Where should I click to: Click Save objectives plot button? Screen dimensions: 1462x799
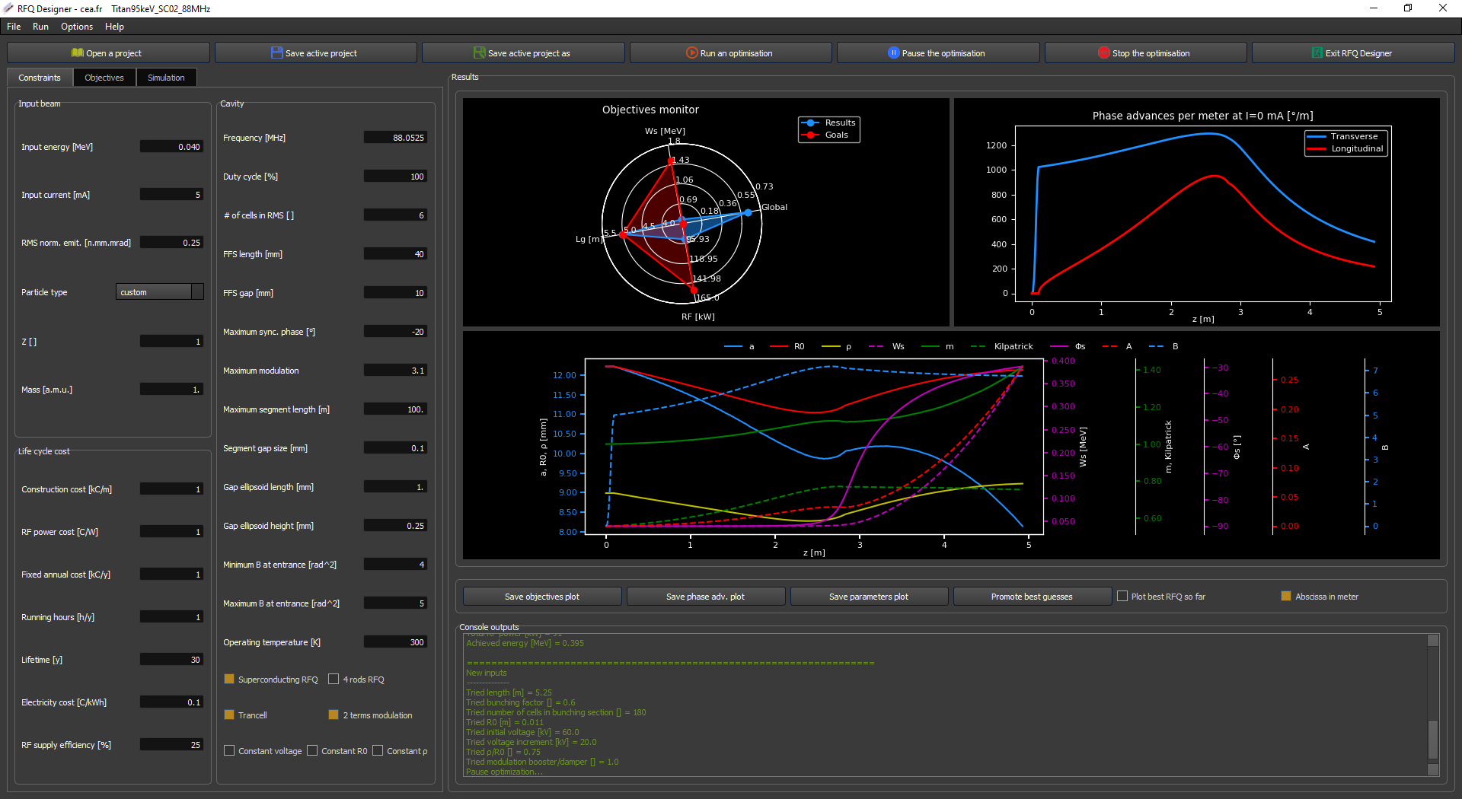tap(542, 597)
